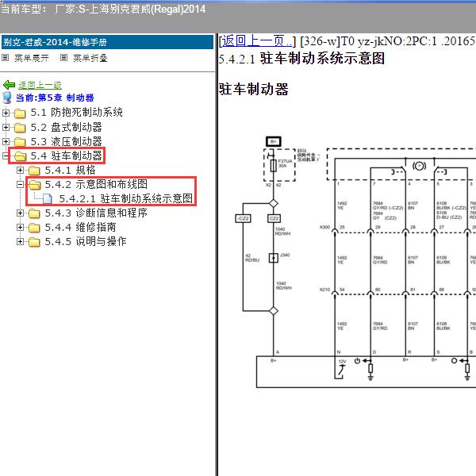Select tree item 5.3 液压制动器

[66, 141]
